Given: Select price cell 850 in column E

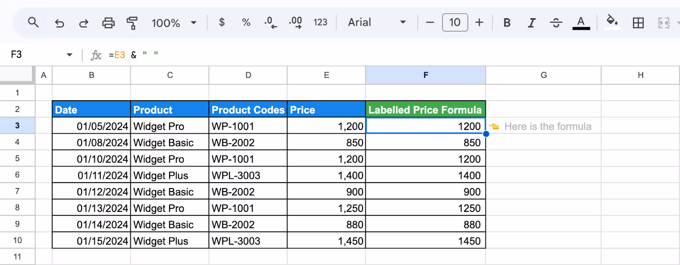Looking at the screenshot, I should point(326,143).
